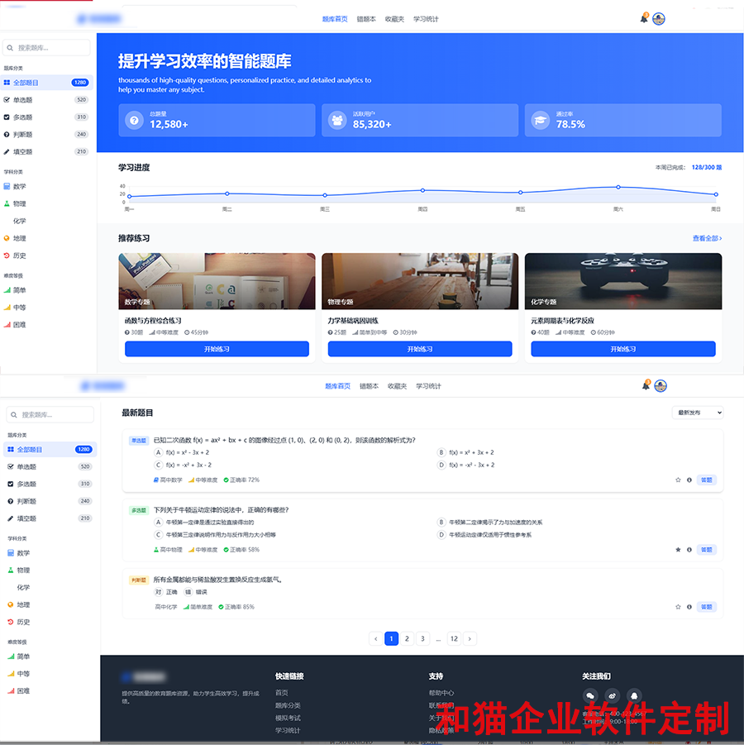Switch to page 2 of question list
Screen dimensions: 744x745
(408, 638)
